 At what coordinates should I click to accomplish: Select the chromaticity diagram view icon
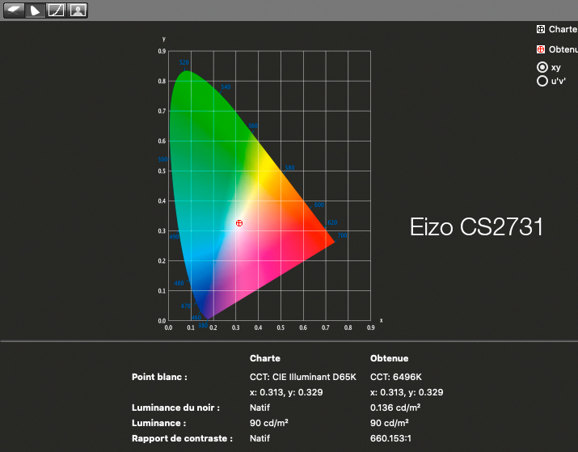pyautogui.click(x=35, y=10)
